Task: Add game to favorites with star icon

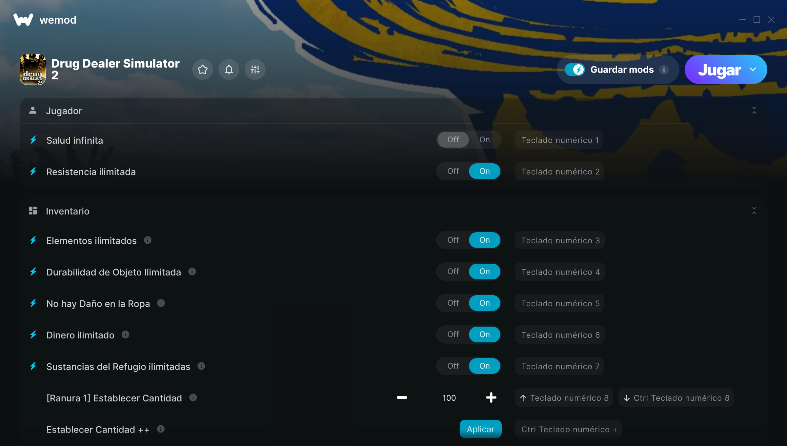Action: click(x=203, y=70)
